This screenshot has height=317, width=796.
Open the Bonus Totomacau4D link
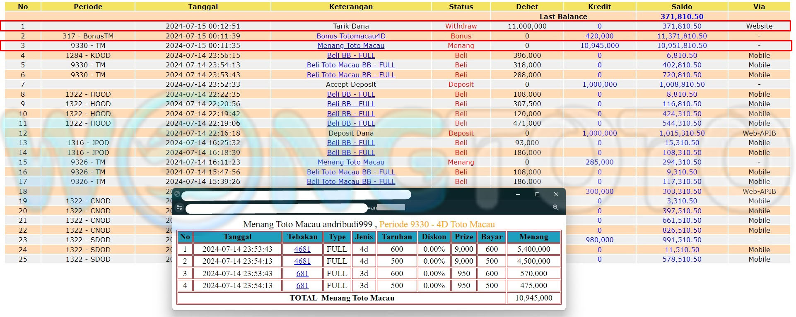point(351,36)
